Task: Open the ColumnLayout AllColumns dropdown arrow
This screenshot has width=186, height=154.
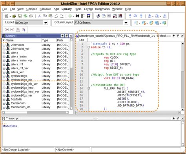Action: (x=126, y=23)
